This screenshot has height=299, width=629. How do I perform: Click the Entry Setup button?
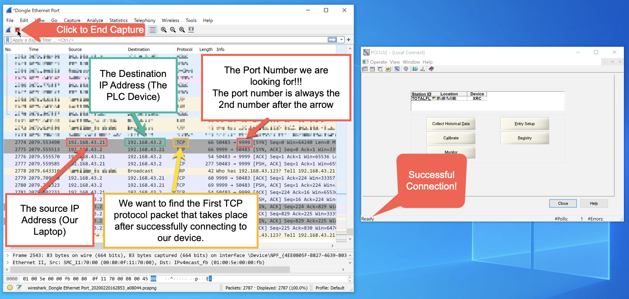point(525,124)
